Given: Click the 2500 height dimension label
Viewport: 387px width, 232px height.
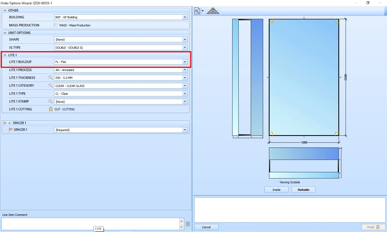Looking at the screenshot, I should (x=346, y=77).
